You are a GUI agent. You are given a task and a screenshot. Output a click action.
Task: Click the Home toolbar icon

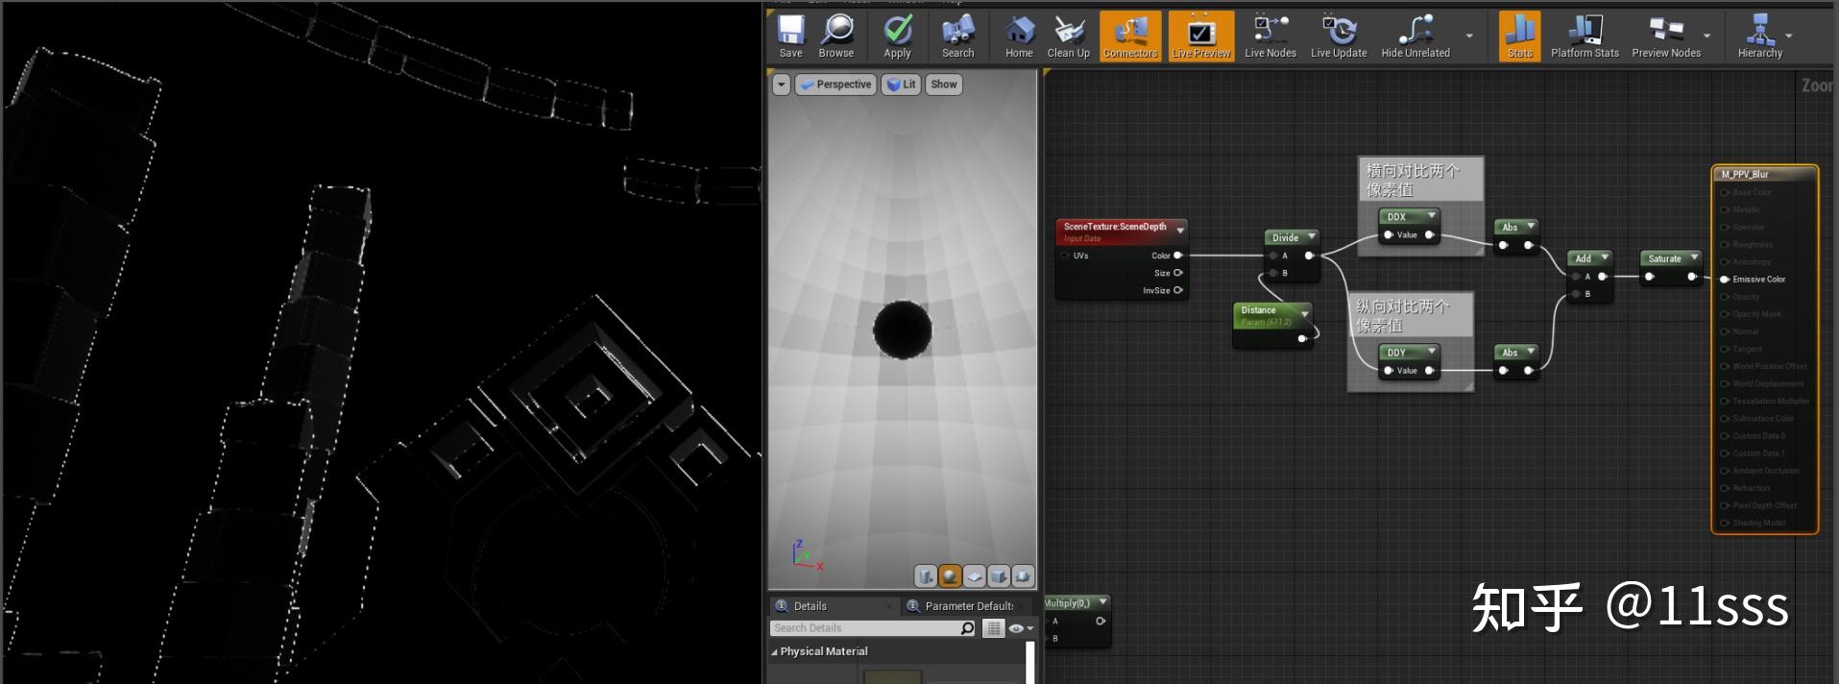1019,37
